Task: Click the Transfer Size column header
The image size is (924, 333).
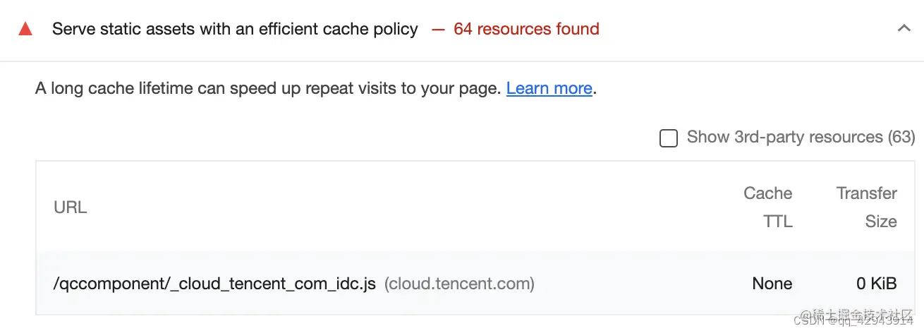Action: [x=866, y=207]
